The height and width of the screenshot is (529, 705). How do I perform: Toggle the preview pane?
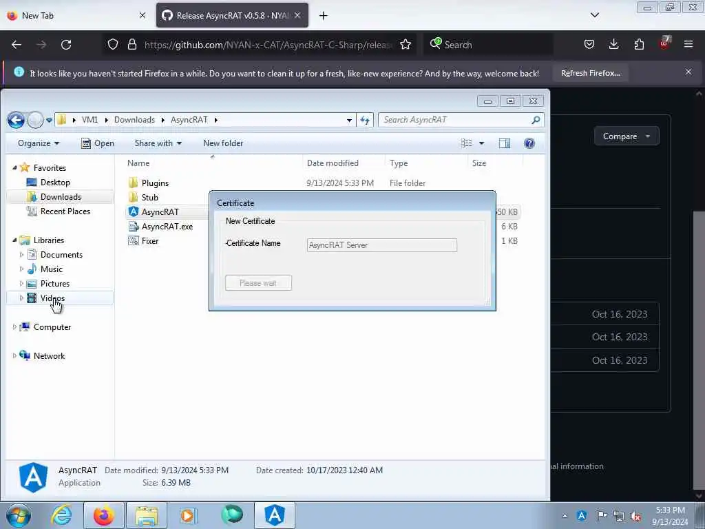pos(505,143)
